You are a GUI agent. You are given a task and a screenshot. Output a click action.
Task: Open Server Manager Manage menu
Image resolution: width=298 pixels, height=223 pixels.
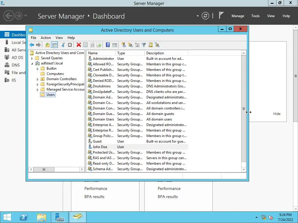click(238, 16)
